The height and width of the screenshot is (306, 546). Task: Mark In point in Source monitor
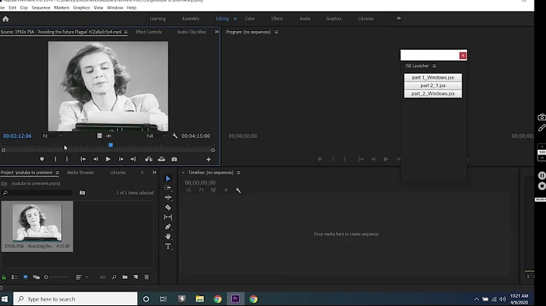tap(55, 159)
